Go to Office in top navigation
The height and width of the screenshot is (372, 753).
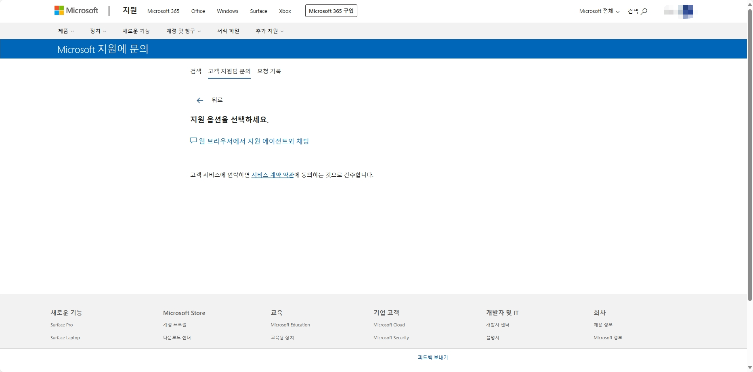click(198, 11)
